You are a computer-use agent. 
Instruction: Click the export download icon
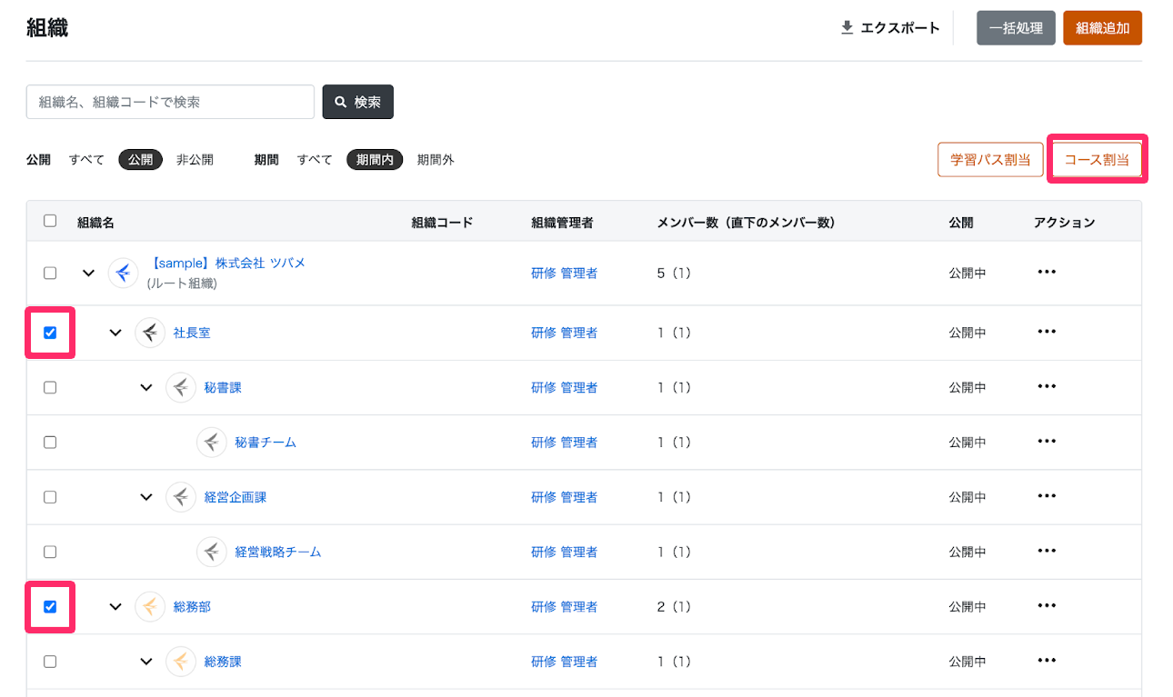click(x=847, y=28)
